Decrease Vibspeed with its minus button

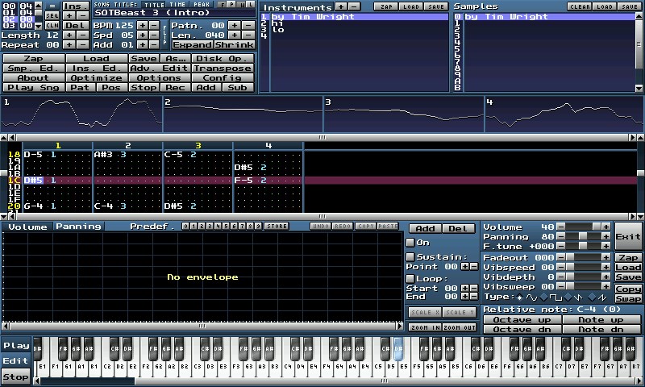pos(560,267)
